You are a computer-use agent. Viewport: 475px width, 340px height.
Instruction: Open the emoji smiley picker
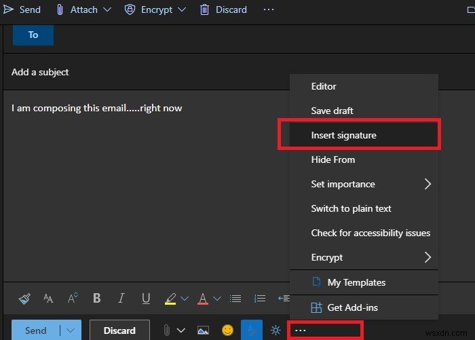[x=227, y=330]
